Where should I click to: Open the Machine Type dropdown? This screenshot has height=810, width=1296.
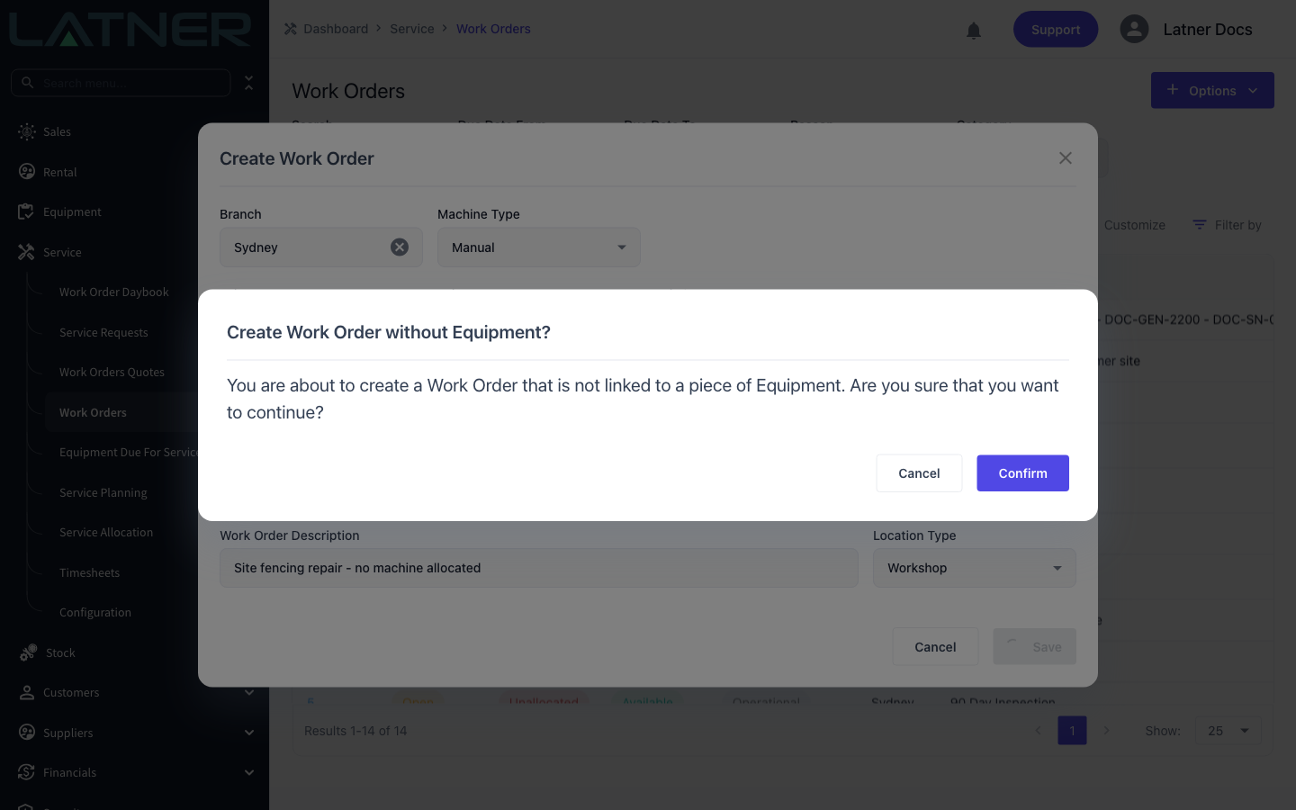(x=539, y=247)
